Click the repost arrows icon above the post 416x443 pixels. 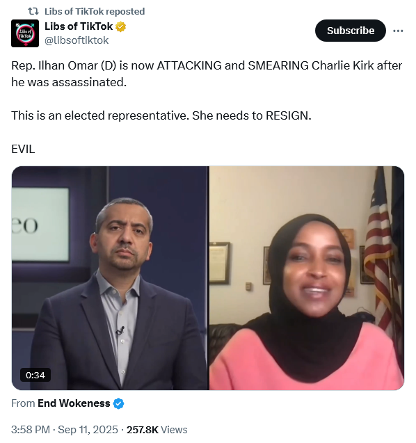[x=33, y=11]
